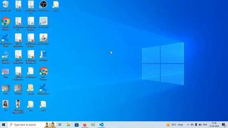The height and width of the screenshot is (128, 228).
Task: Select the VSCodeUserSetup installer icon
Action: pos(43,89)
